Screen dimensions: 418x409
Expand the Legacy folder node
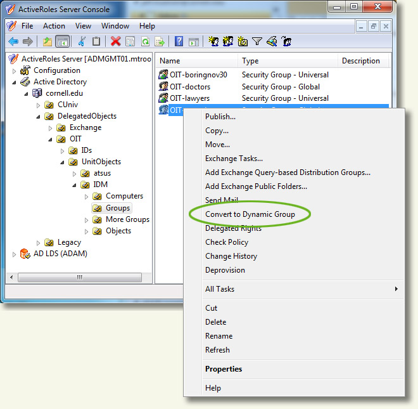pos(38,243)
